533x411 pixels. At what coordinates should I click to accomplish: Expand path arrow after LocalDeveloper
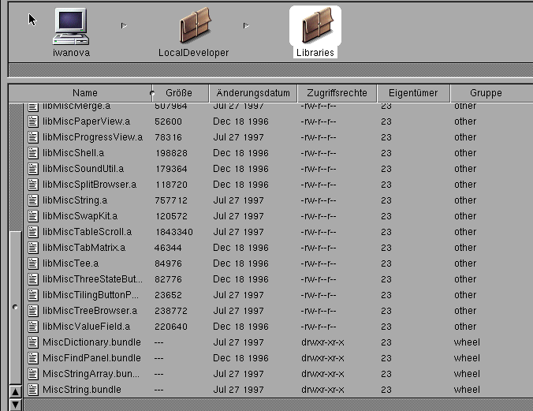click(x=246, y=26)
